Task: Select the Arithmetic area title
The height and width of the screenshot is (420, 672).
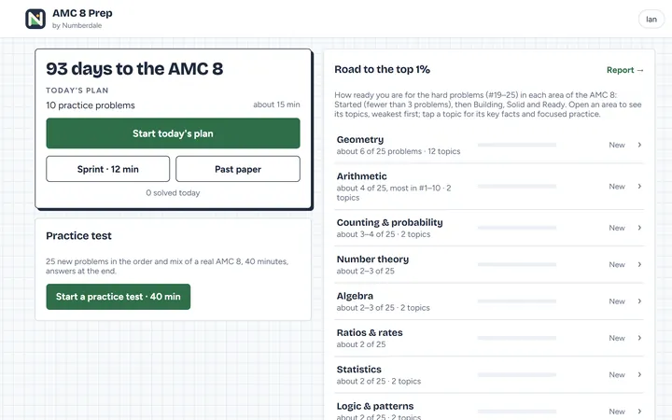Action: (x=362, y=176)
